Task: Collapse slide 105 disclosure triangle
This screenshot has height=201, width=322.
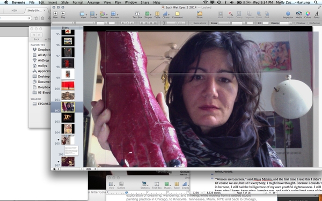Action: [58, 140]
